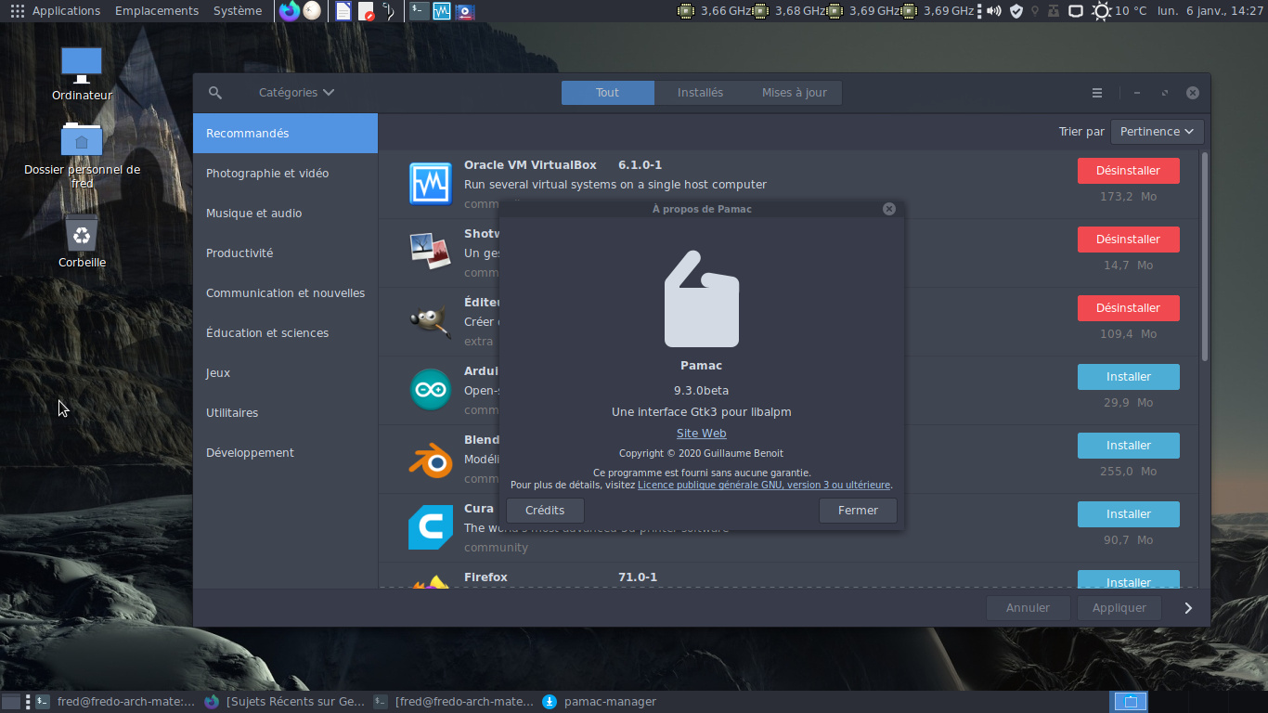Launch the terminal from top panel
Viewport: 1268px width, 713px height.
coord(420,11)
